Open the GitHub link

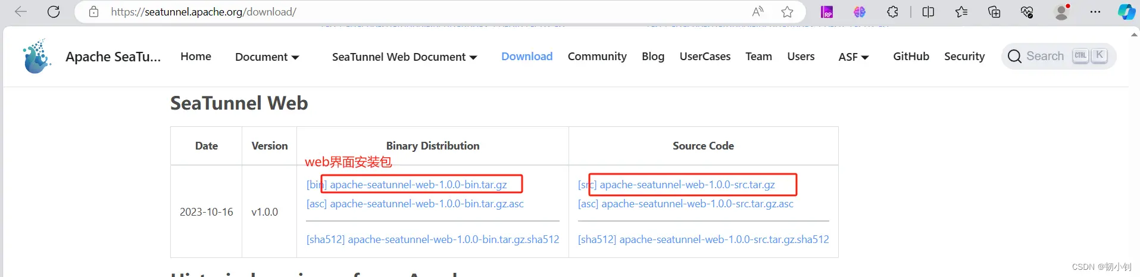(x=911, y=57)
